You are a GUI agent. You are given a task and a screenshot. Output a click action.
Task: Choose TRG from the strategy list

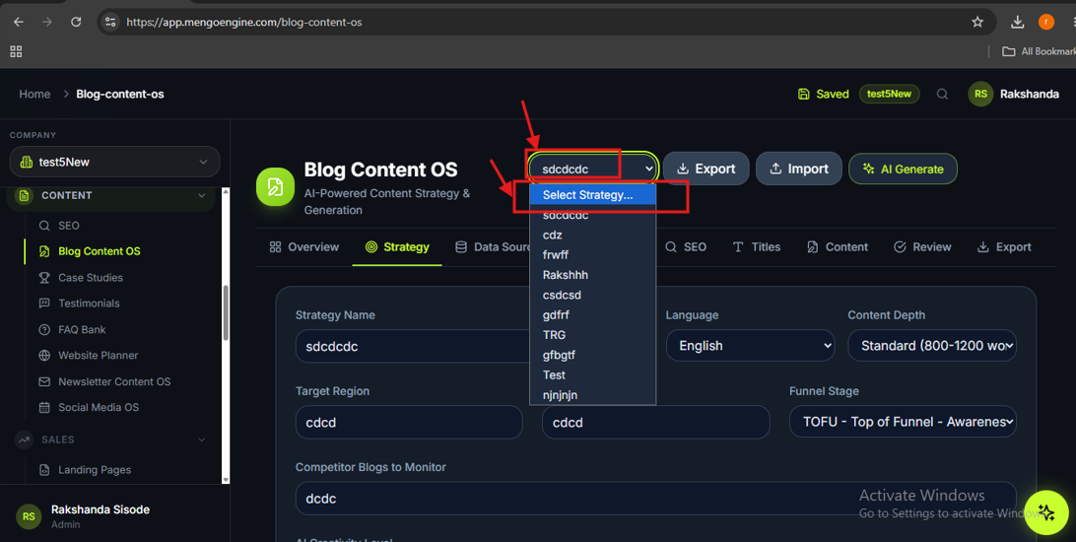[x=592, y=335]
